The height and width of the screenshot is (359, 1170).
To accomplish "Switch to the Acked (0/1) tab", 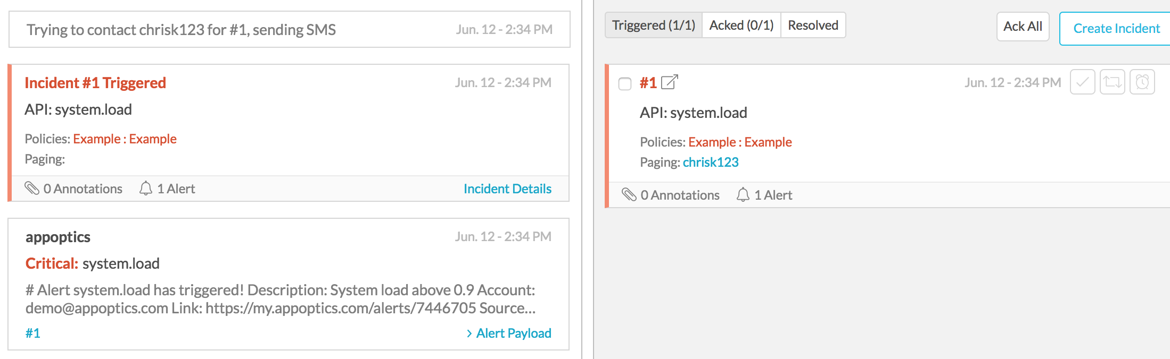I will (741, 25).
